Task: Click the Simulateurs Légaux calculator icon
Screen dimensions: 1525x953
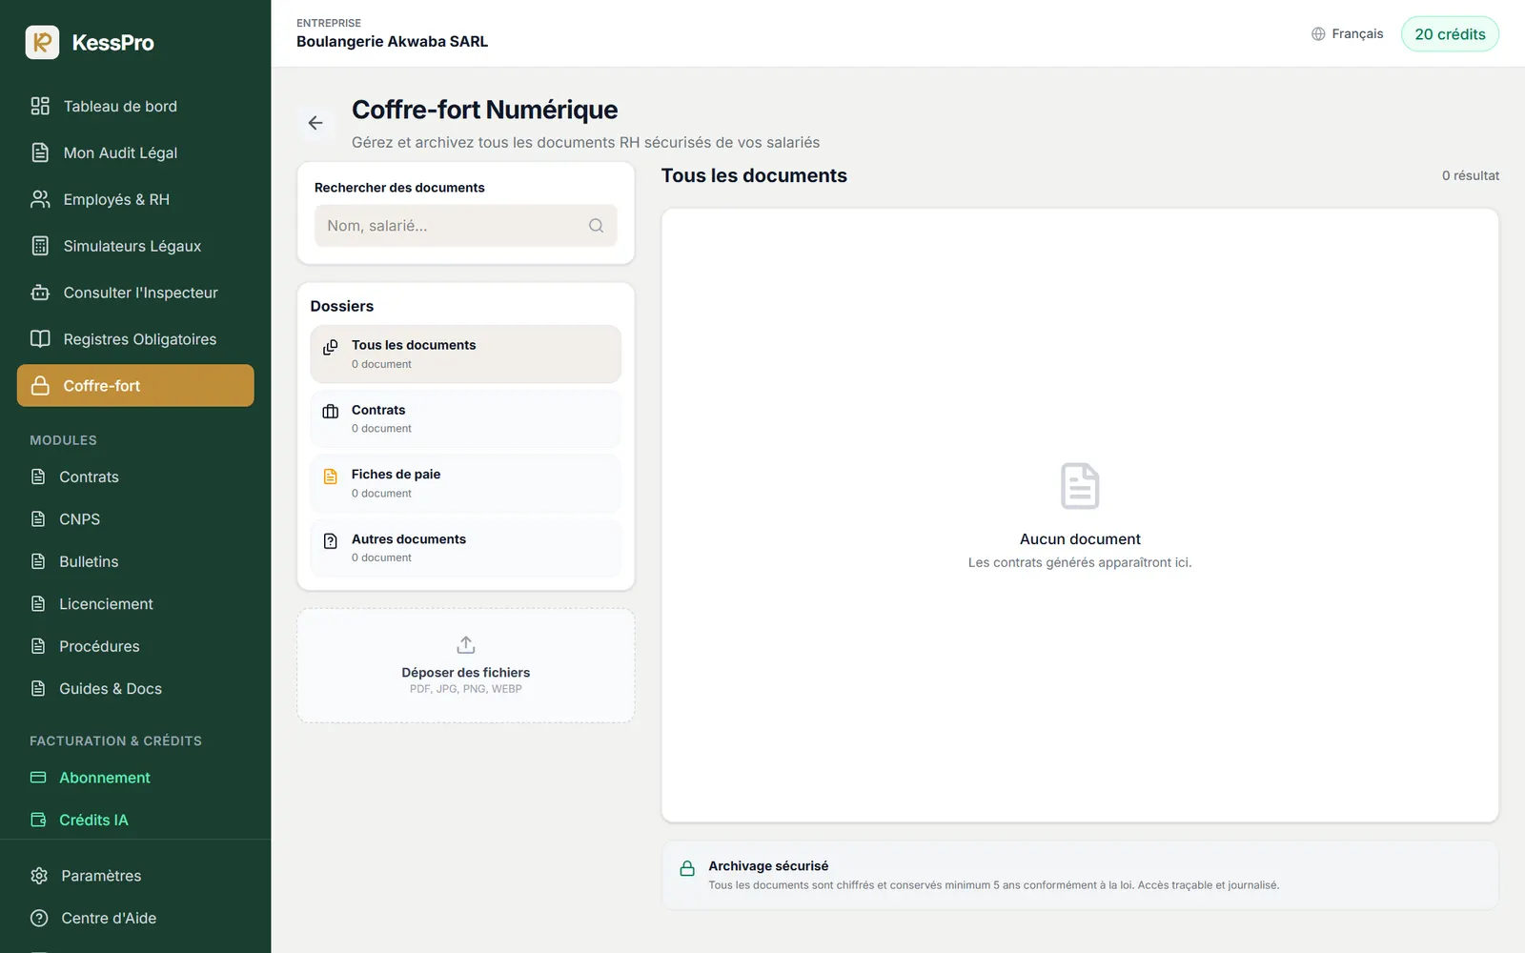Action: tap(40, 246)
